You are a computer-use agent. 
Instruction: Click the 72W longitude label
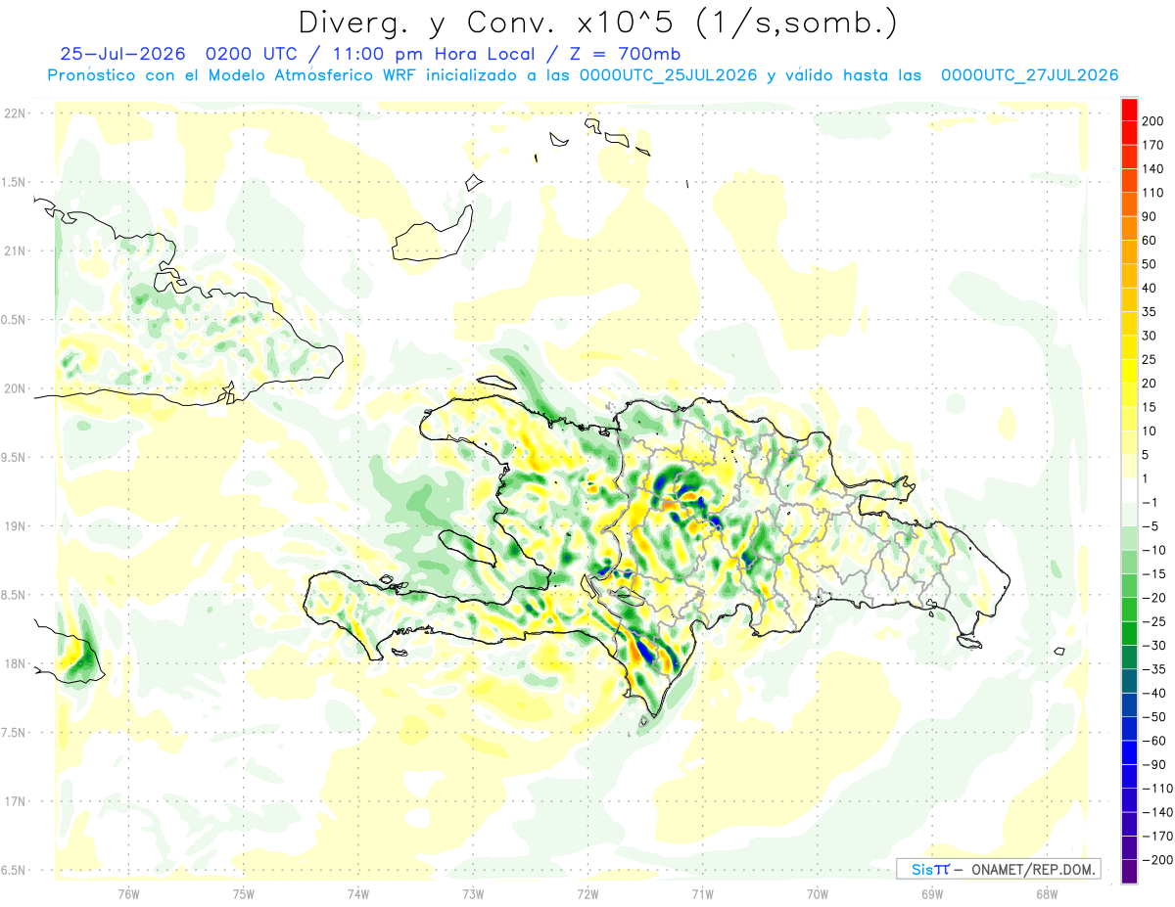point(587,893)
